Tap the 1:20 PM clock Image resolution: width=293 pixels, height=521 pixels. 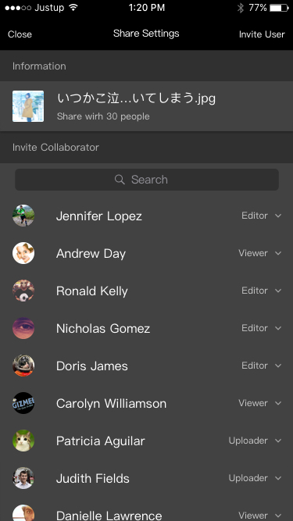(x=147, y=8)
